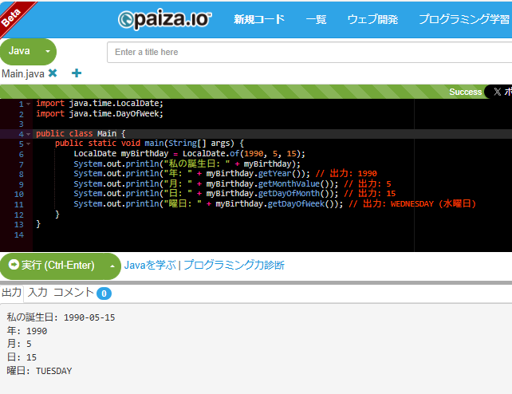512x394 pixels.
Task: Add a new file with the plus icon
Action: (x=77, y=73)
